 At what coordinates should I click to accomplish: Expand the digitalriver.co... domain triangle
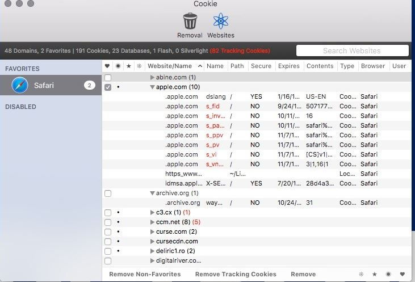(x=152, y=260)
